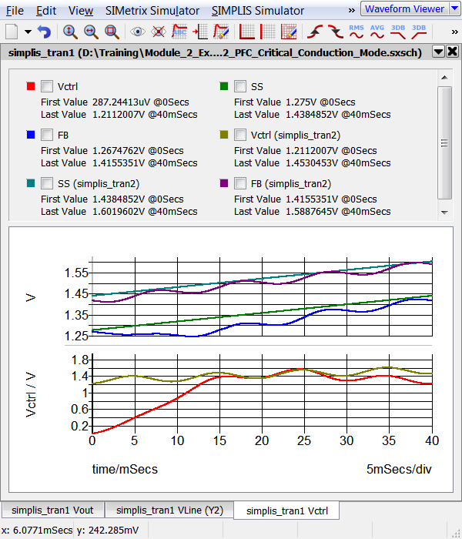The width and height of the screenshot is (462, 539).
Task: Expand the arrow next to new document icon
Action: coord(28,32)
